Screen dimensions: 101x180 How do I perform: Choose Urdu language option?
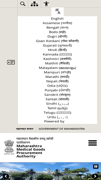coord(57,117)
